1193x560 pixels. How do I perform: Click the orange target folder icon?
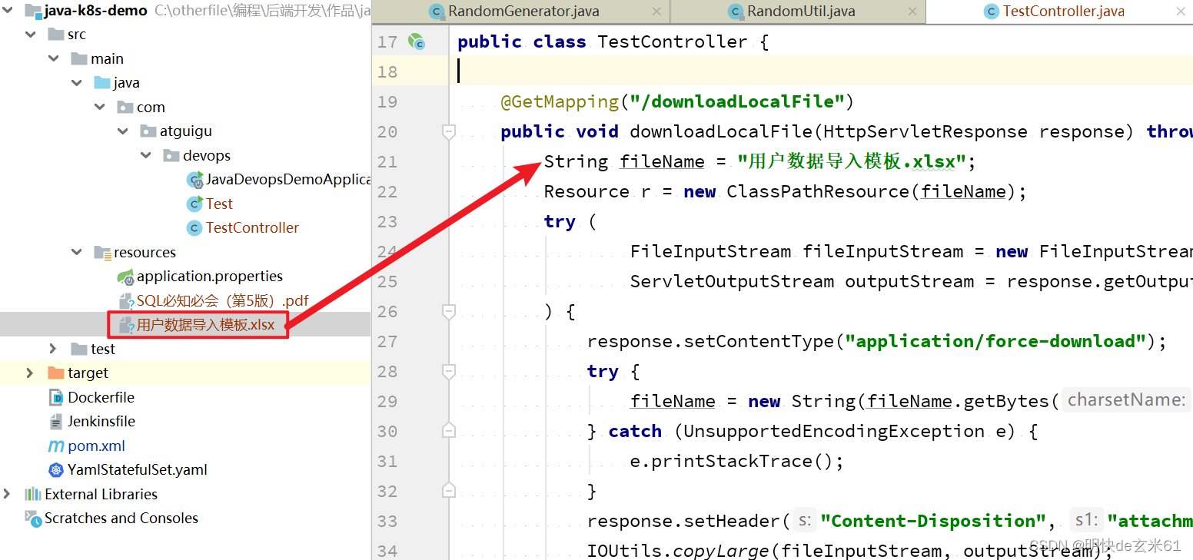click(x=55, y=373)
